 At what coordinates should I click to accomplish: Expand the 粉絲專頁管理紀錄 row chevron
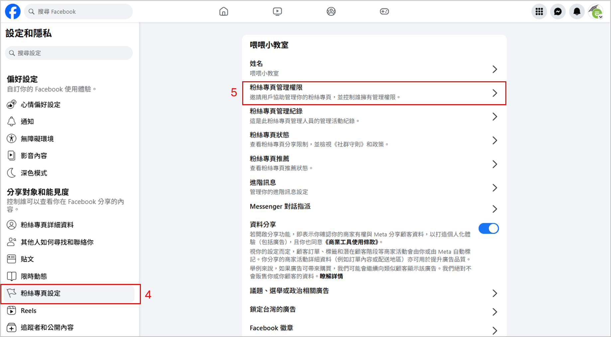click(x=495, y=116)
